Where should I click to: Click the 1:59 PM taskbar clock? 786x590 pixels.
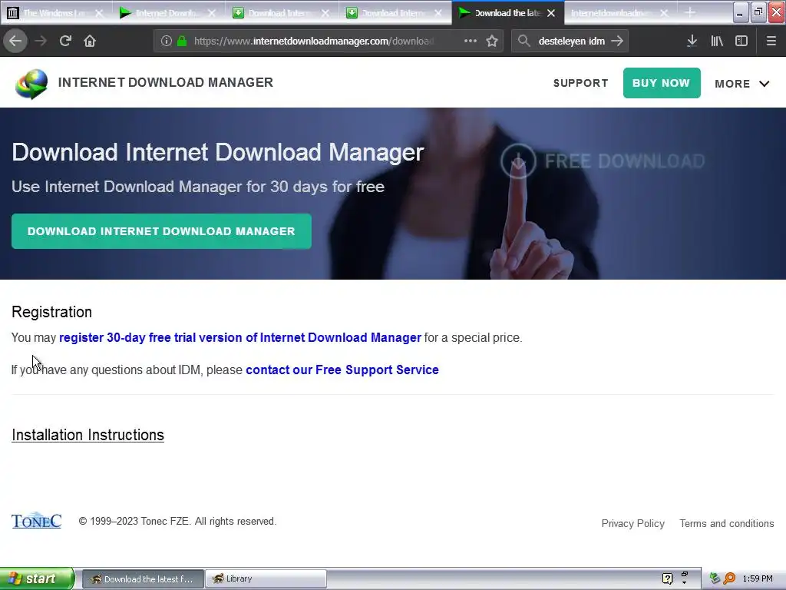point(758,578)
